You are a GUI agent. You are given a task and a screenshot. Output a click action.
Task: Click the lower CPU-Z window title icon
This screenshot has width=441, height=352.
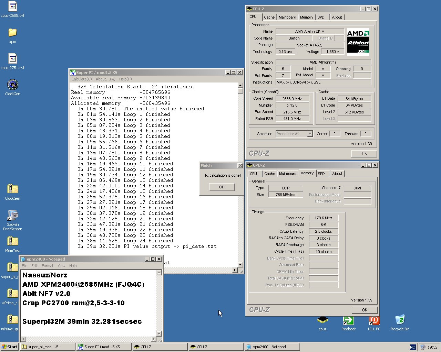click(x=250, y=165)
